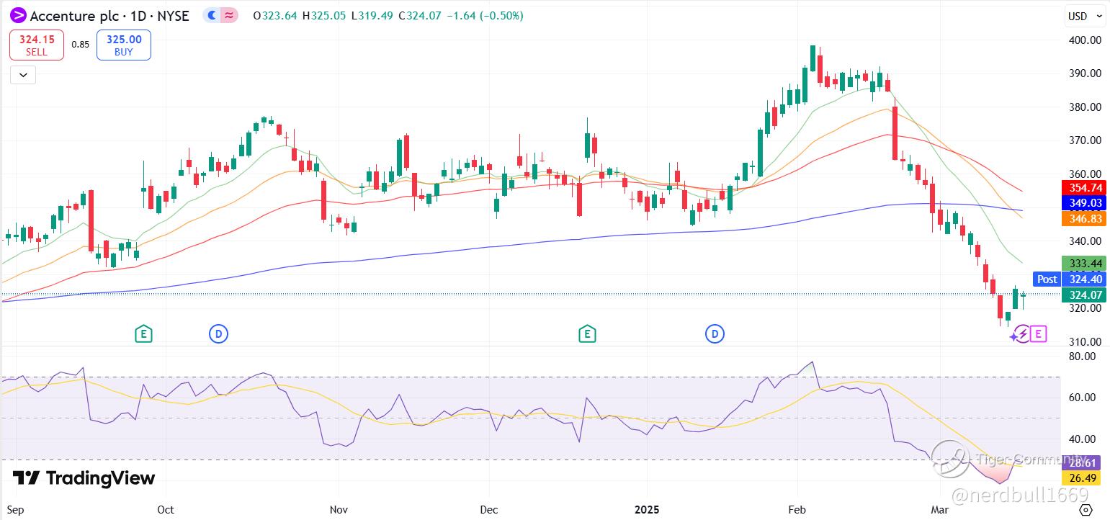The height and width of the screenshot is (520, 1110).
Task: Click the close value C324.07
Action: (x=419, y=15)
